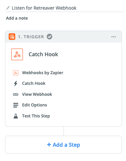Click the orange trigger step icon

click(12, 37)
